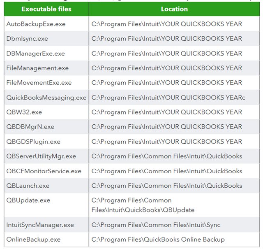Select the QBUpdate.exe cell

(28, 200)
